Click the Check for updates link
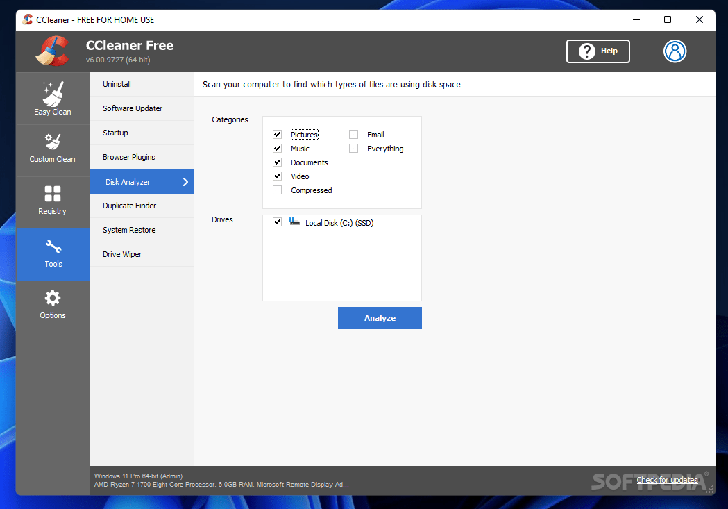 pos(667,479)
